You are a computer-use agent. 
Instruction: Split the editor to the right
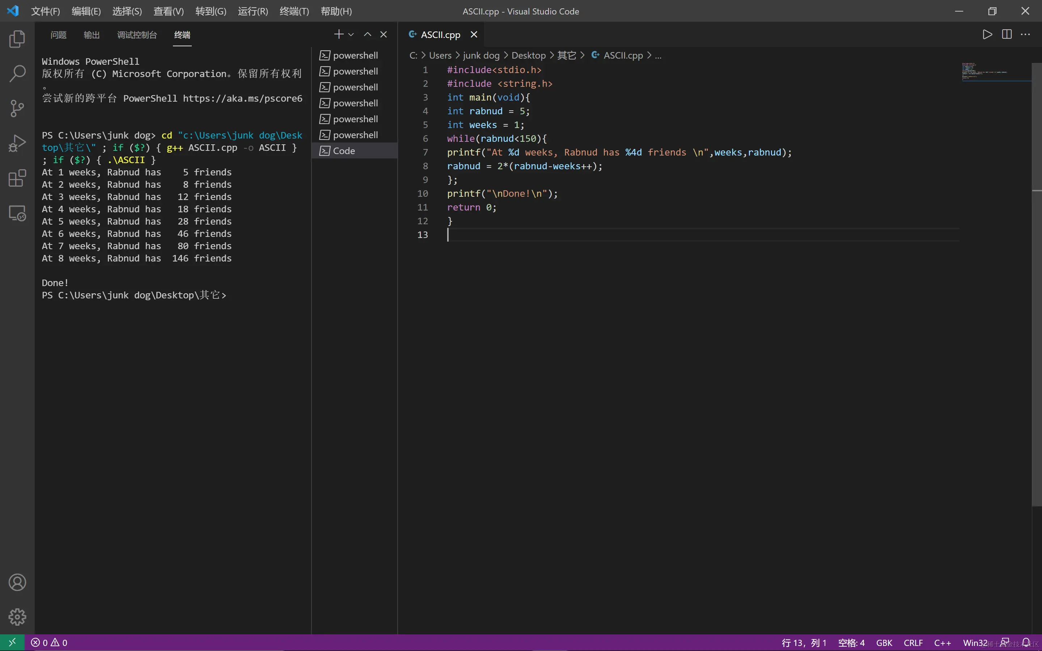coord(1007,34)
